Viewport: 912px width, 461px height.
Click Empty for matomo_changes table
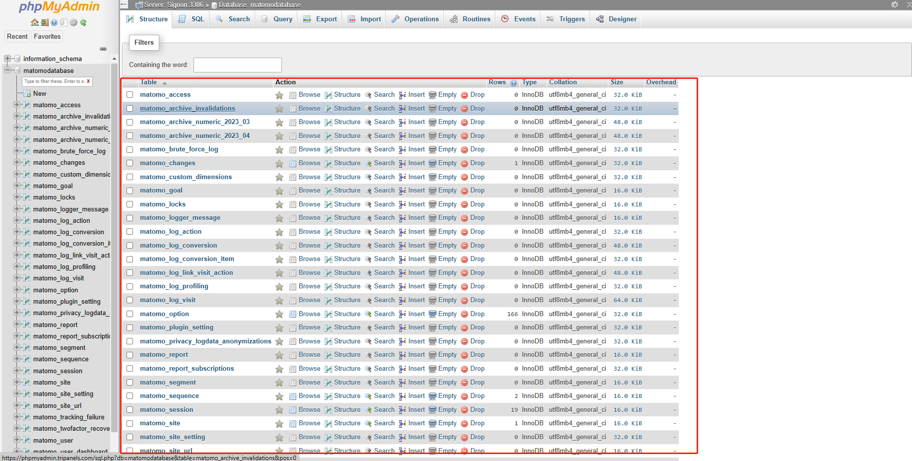[443, 163]
